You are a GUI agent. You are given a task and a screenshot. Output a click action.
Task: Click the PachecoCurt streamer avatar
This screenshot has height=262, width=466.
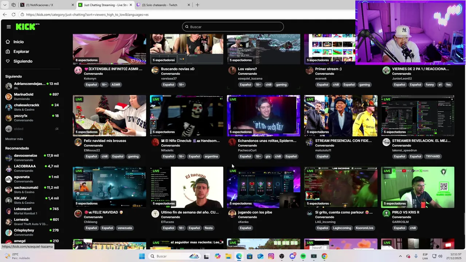coord(232,142)
